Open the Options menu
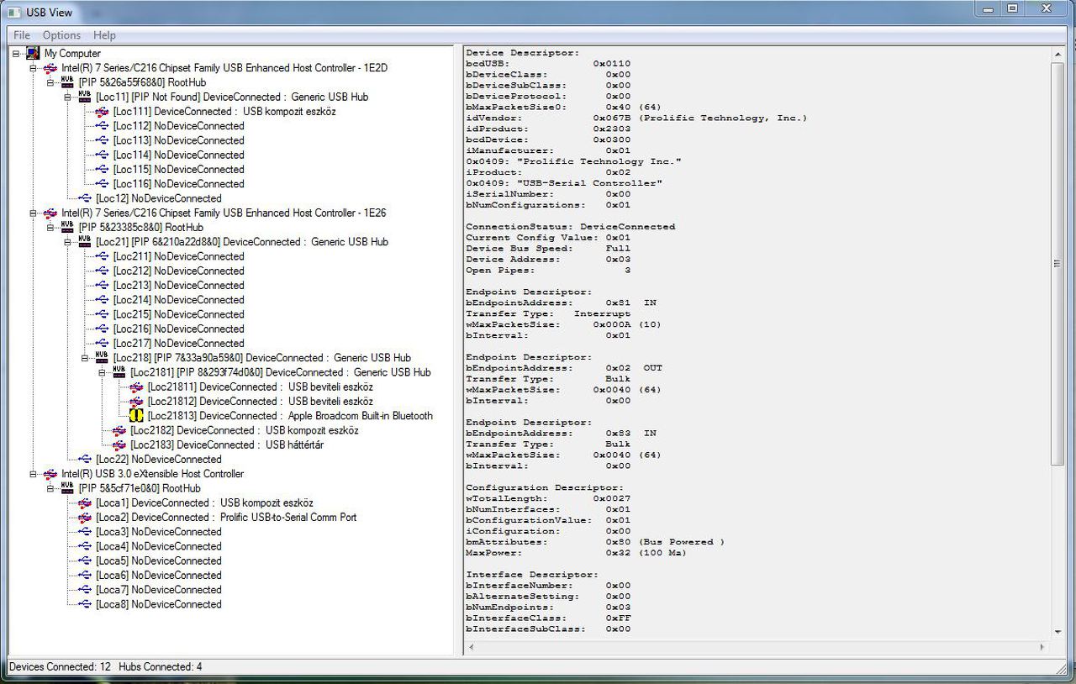This screenshot has width=1076, height=684. pos(61,35)
